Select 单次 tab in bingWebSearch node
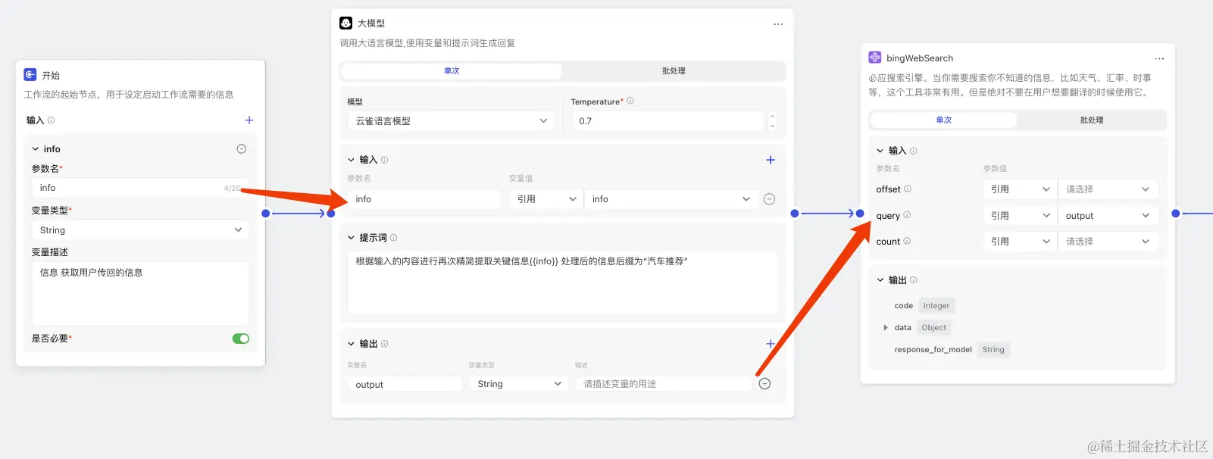The image size is (1213, 459). click(944, 120)
